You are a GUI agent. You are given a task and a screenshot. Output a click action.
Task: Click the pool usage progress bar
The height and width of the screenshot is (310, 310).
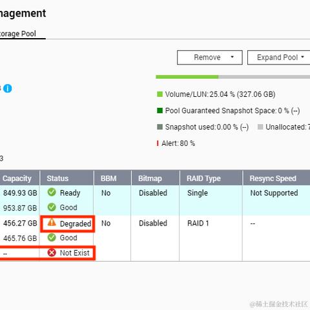(x=233, y=77)
